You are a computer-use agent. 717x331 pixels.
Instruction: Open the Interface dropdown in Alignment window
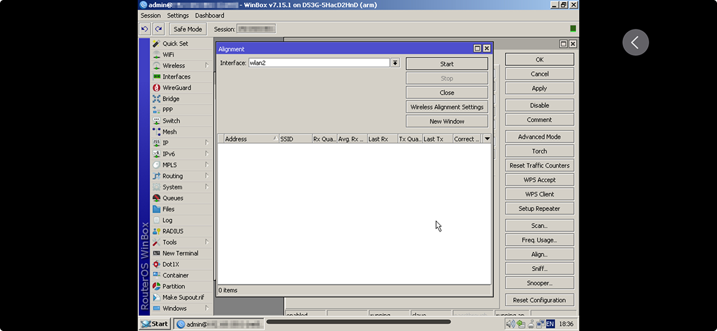[396, 63]
